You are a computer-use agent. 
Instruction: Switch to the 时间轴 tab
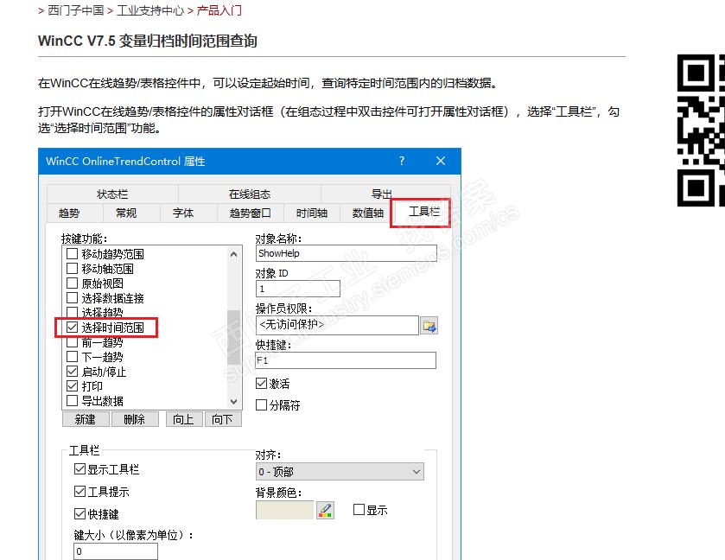pyautogui.click(x=312, y=213)
